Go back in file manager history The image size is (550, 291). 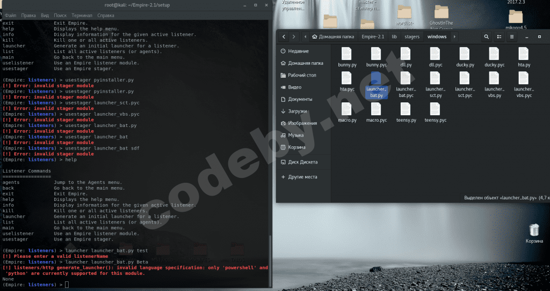coord(284,36)
